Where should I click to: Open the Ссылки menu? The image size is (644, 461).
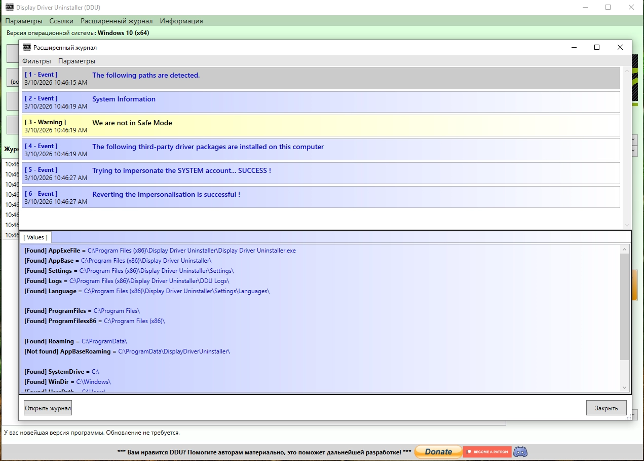(61, 21)
